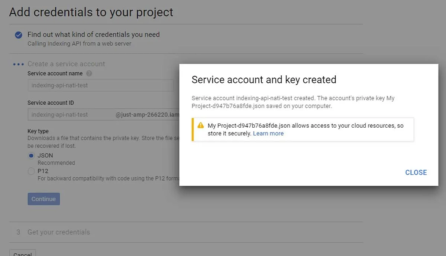Select the JSON key type radio button
The width and height of the screenshot is (446, 256).
click(31, 156)
